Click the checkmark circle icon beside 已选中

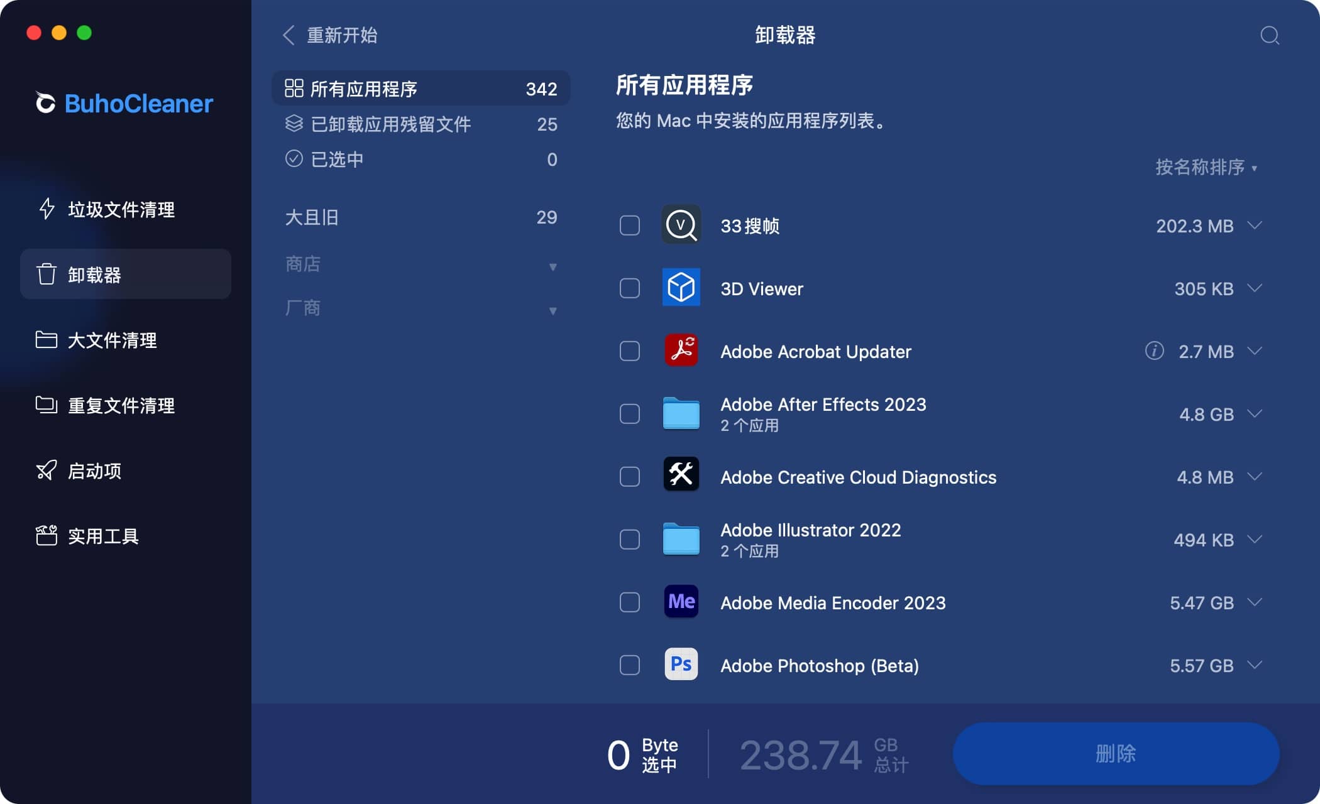[294, 159]
